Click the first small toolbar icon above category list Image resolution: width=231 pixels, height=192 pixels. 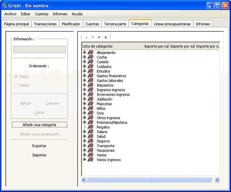point(86,37)
